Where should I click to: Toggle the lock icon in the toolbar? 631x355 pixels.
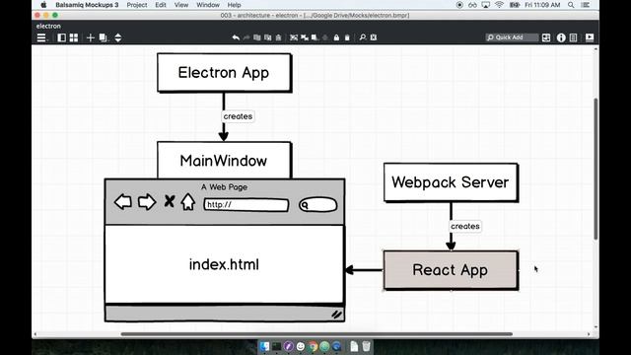(x=336, y=37)
